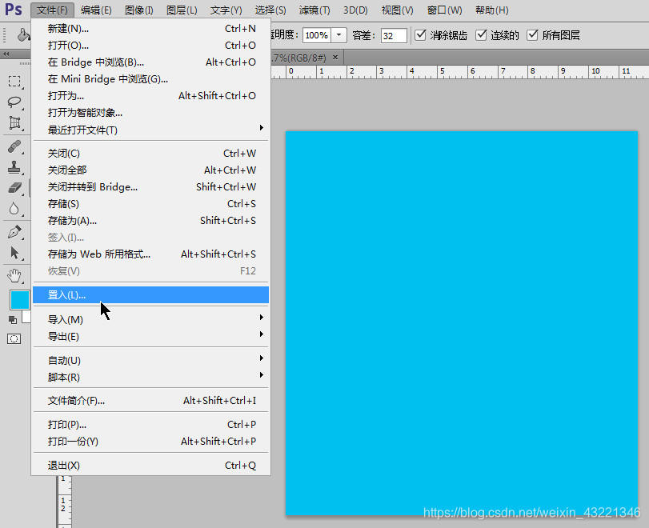Select the Clone Stamp tool
This screenshot has width=649, height=528.
tap(14, 166)
